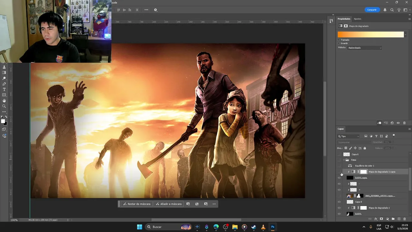Filter layers by type layers icon
The image size is (412, 232).
click(376, 136)
